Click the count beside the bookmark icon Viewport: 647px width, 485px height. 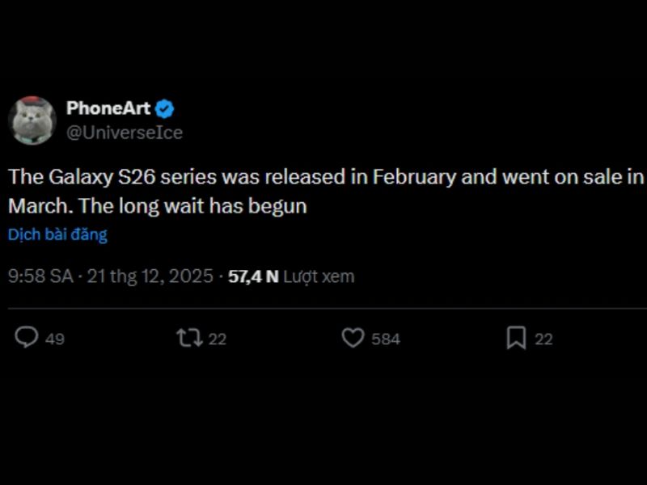[x=543, y=339]
